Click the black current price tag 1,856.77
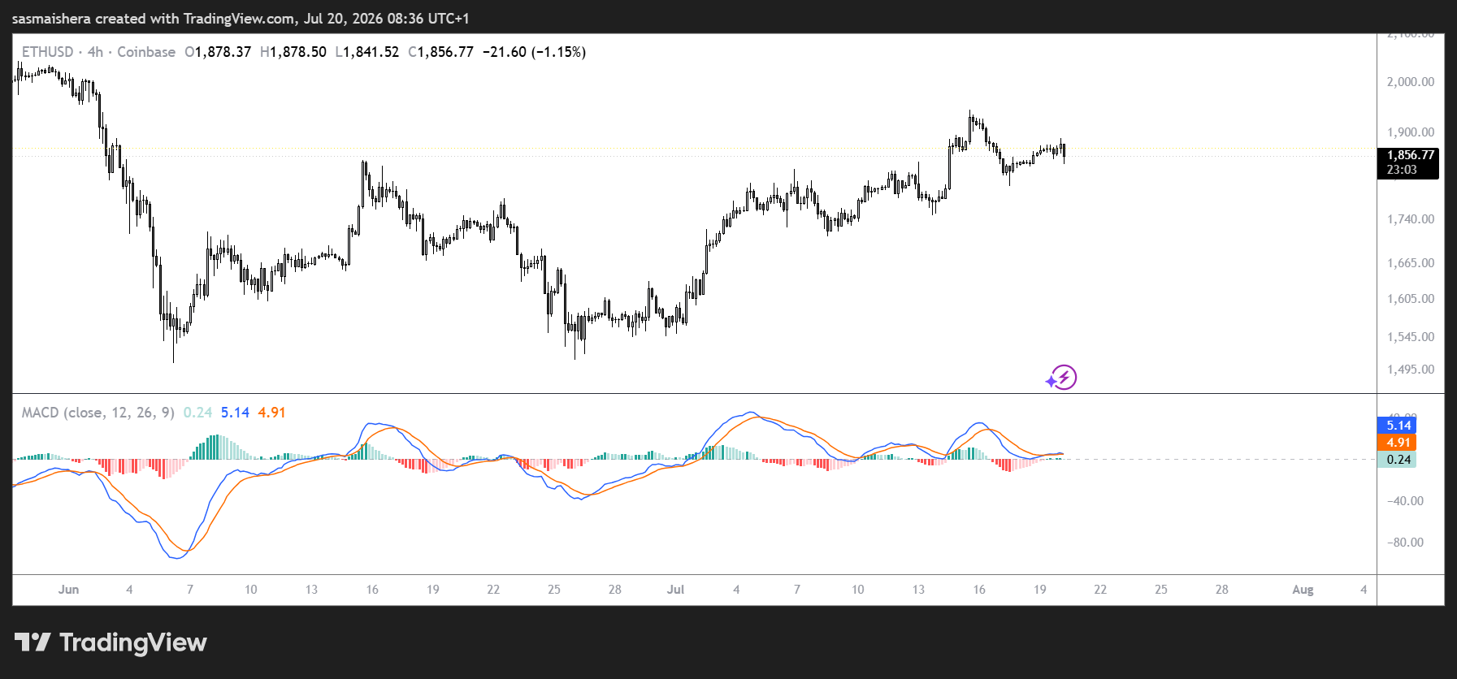 tap(1410, 155)
